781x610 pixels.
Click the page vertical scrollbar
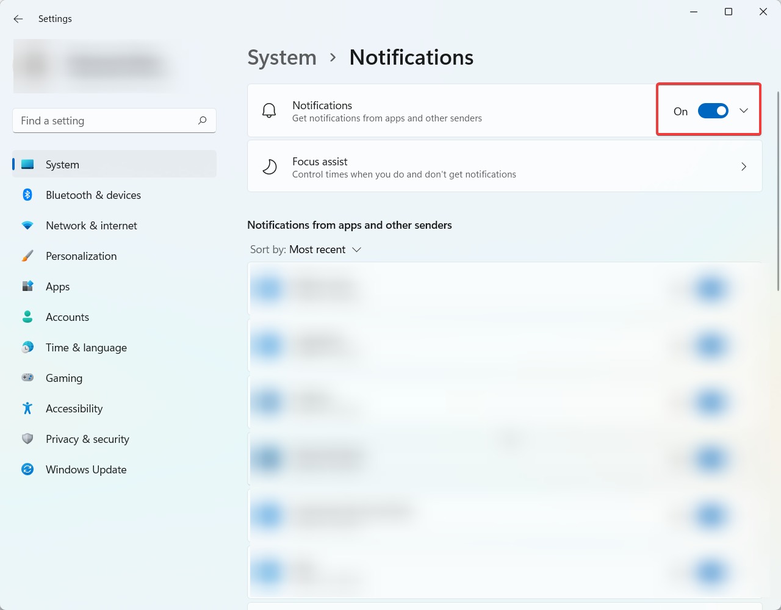pos(778,191)
